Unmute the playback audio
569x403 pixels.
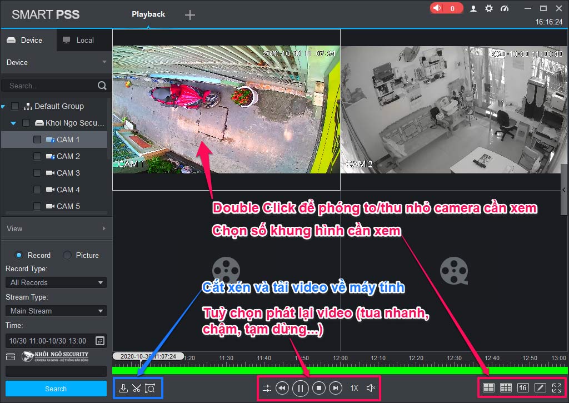[x=371, y=388]
